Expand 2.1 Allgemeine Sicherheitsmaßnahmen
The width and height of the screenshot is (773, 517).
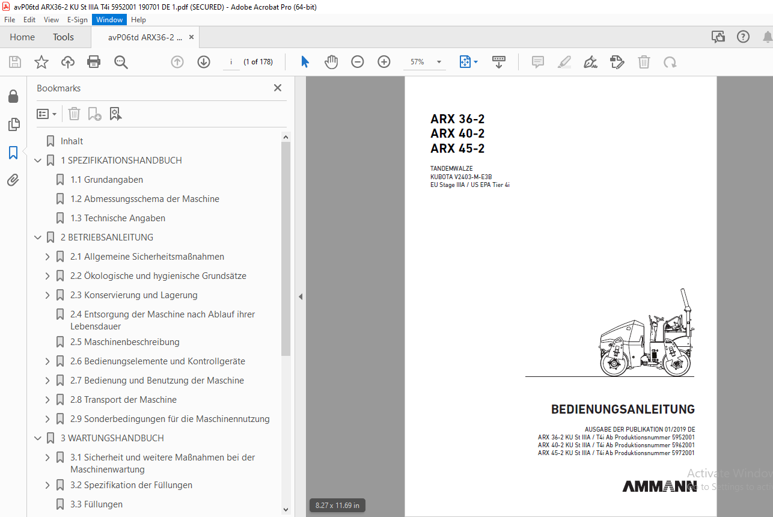click(47, 257)
